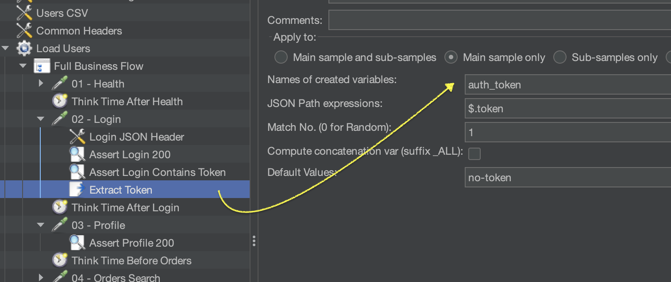Click the 01 - Health sampler pipette icon

tap(60, 84)
